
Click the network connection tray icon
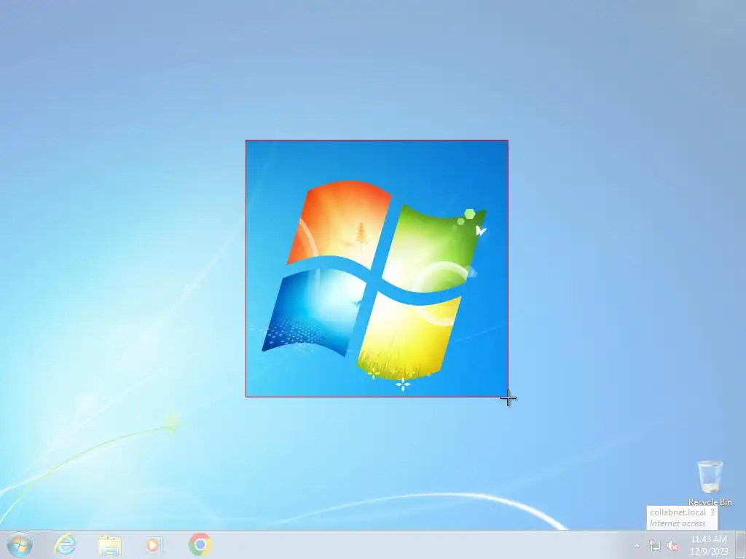[655, 546]
